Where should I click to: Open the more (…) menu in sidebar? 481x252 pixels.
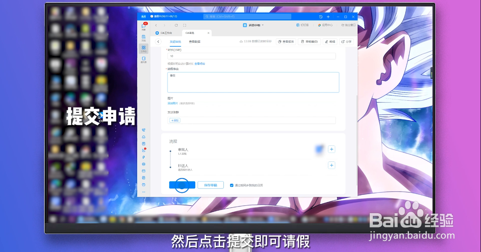tap(143, 192)
